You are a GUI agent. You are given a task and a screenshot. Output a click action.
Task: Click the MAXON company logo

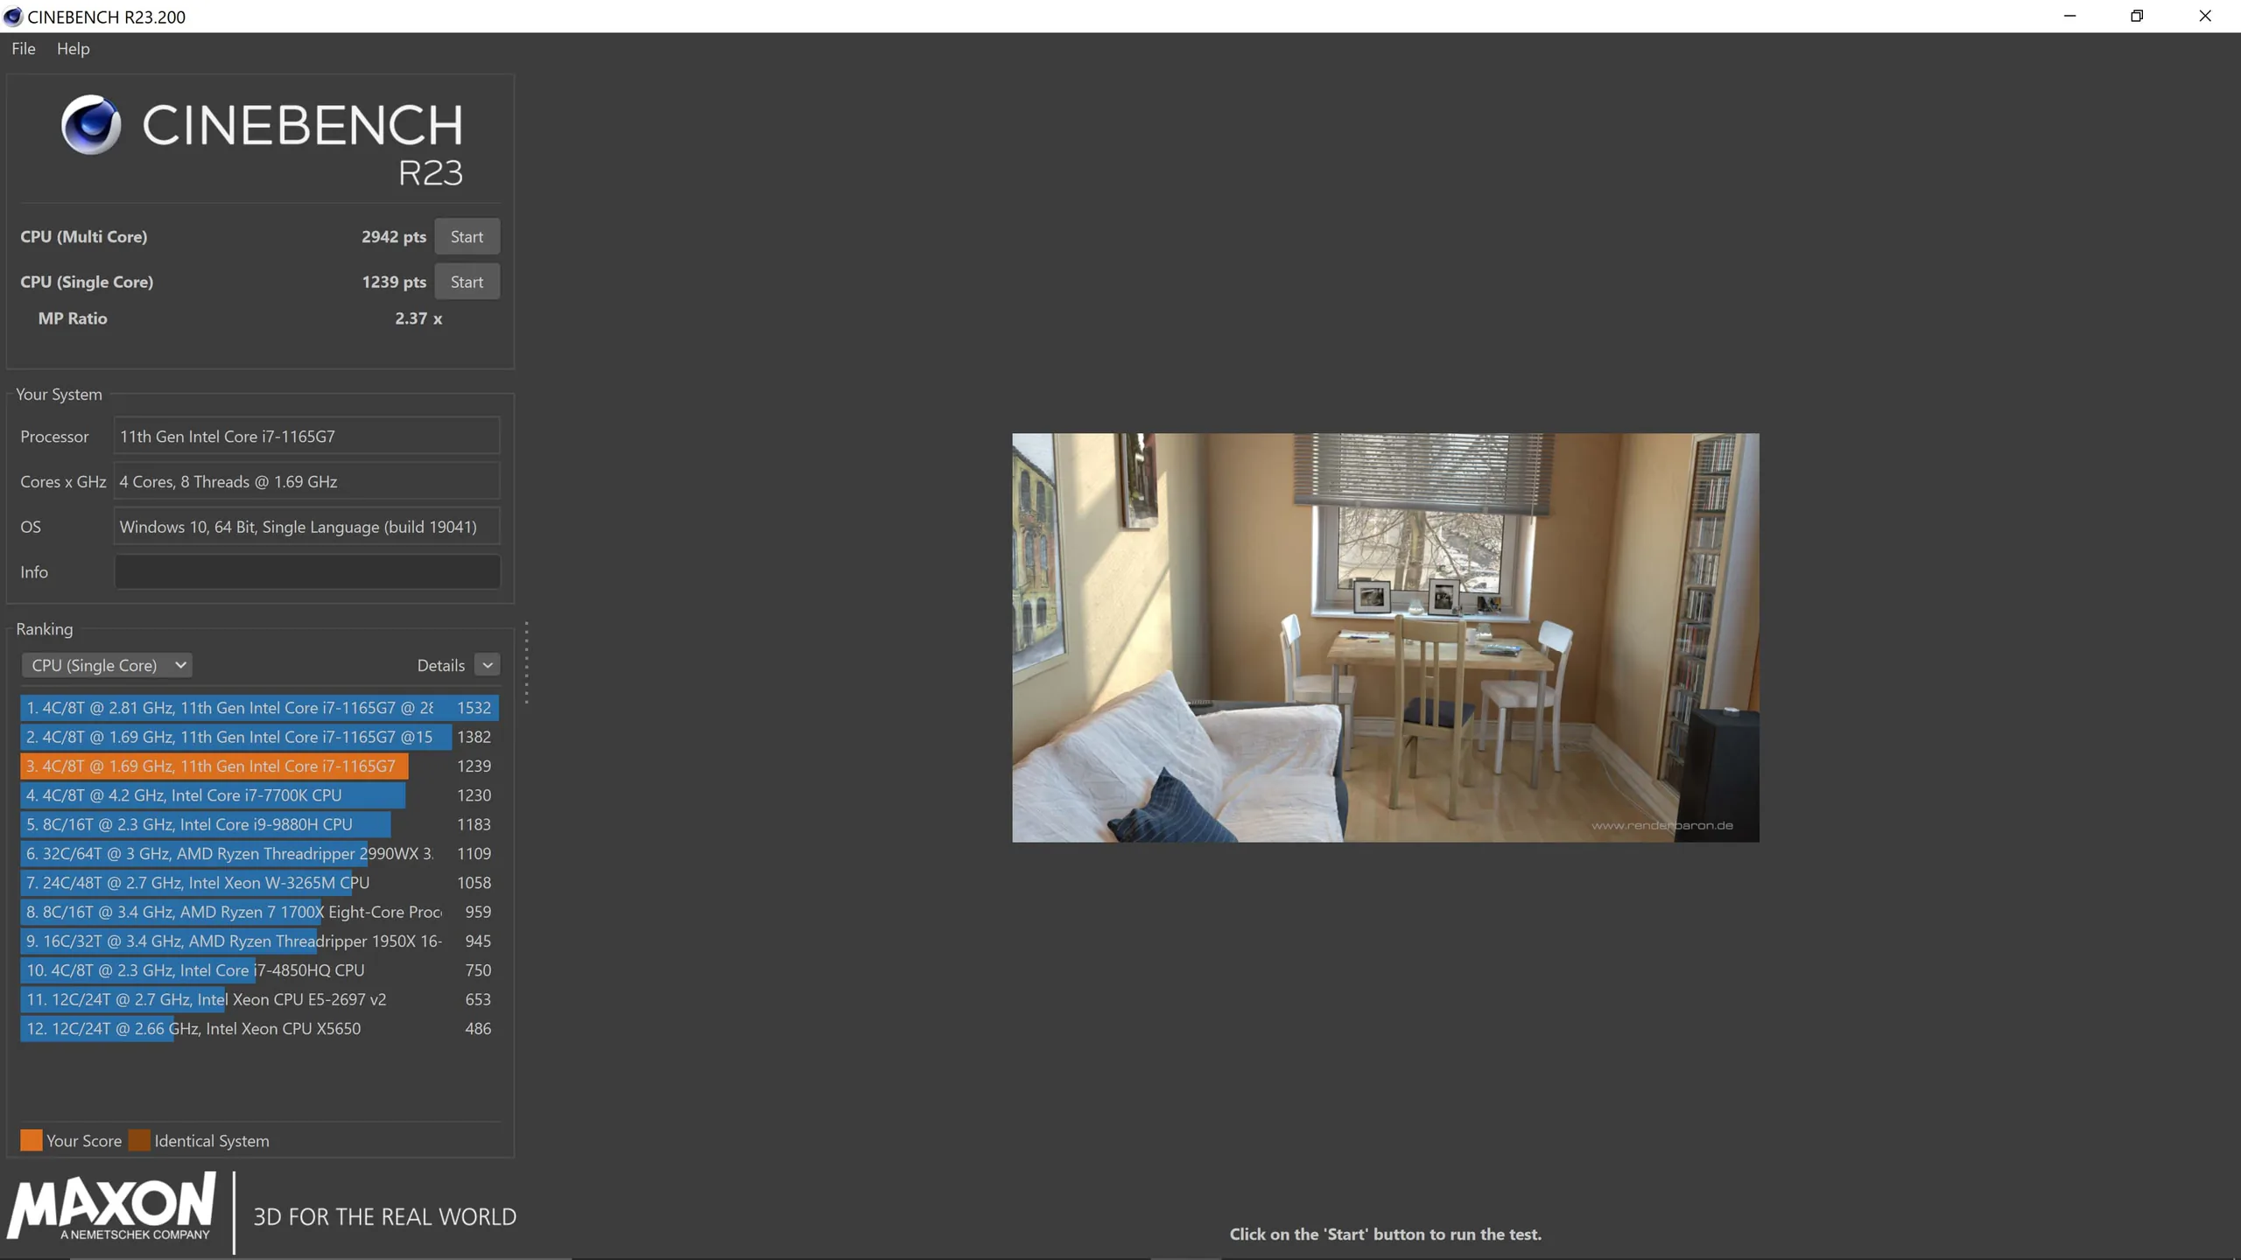111,1207
